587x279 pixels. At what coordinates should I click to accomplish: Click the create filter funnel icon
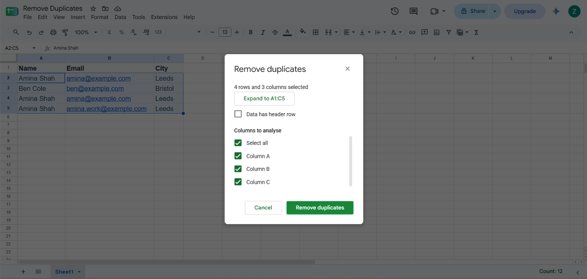coord(448,32)
